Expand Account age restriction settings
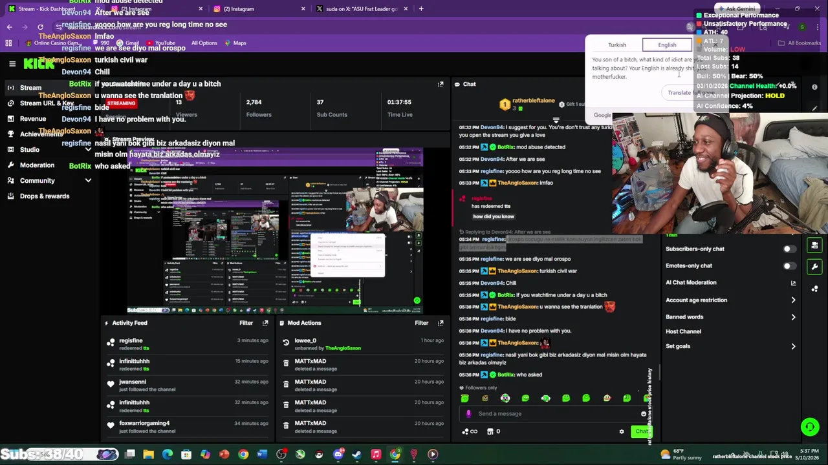The height and width of the screenshot is (465, 828). [x=793, y=300]
